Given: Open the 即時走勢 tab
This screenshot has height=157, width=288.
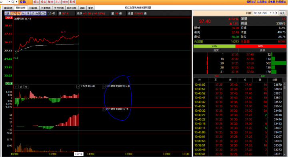Looking at the screenshot, I should click(x=21, y=8).
